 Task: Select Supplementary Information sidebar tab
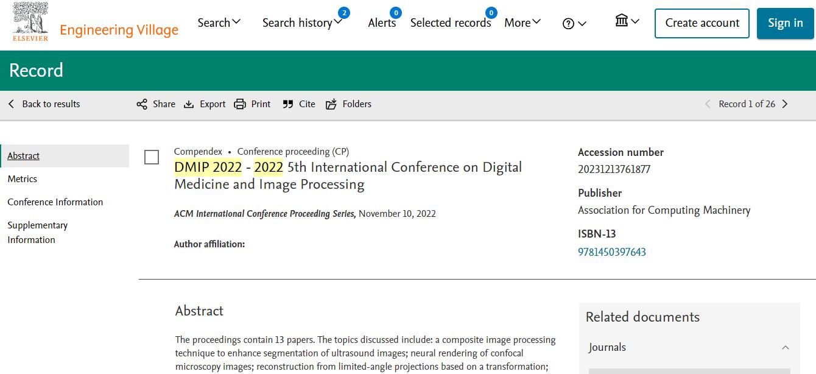click(x=37, y=233)
